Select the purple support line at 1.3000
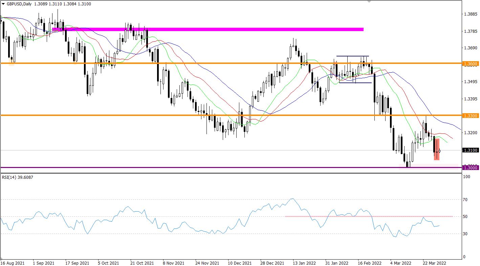The image size is (480, 266). tap(231, 167)
